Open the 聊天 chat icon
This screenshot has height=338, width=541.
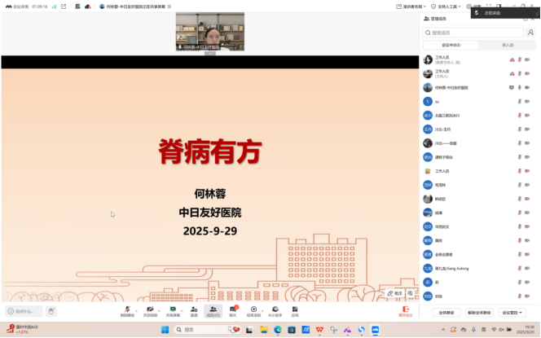click(233, 309)
